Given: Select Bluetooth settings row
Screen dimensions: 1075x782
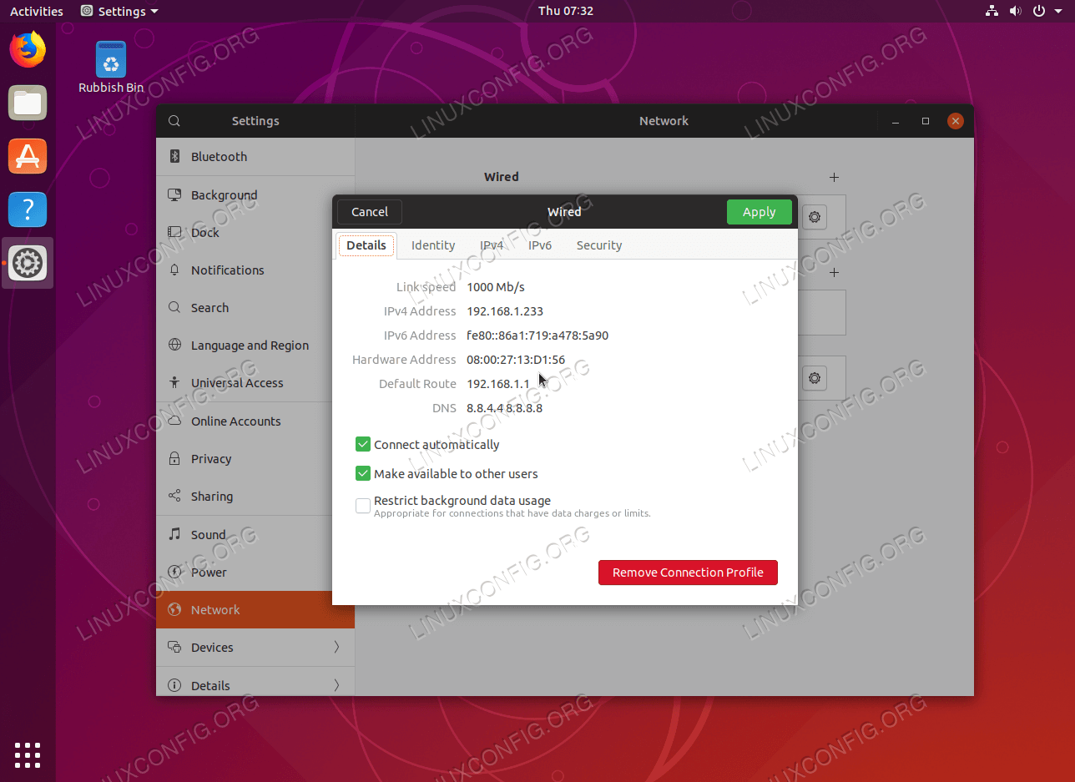Looking at the screenshot, I should pyautogui.click(x=255, y=156).
